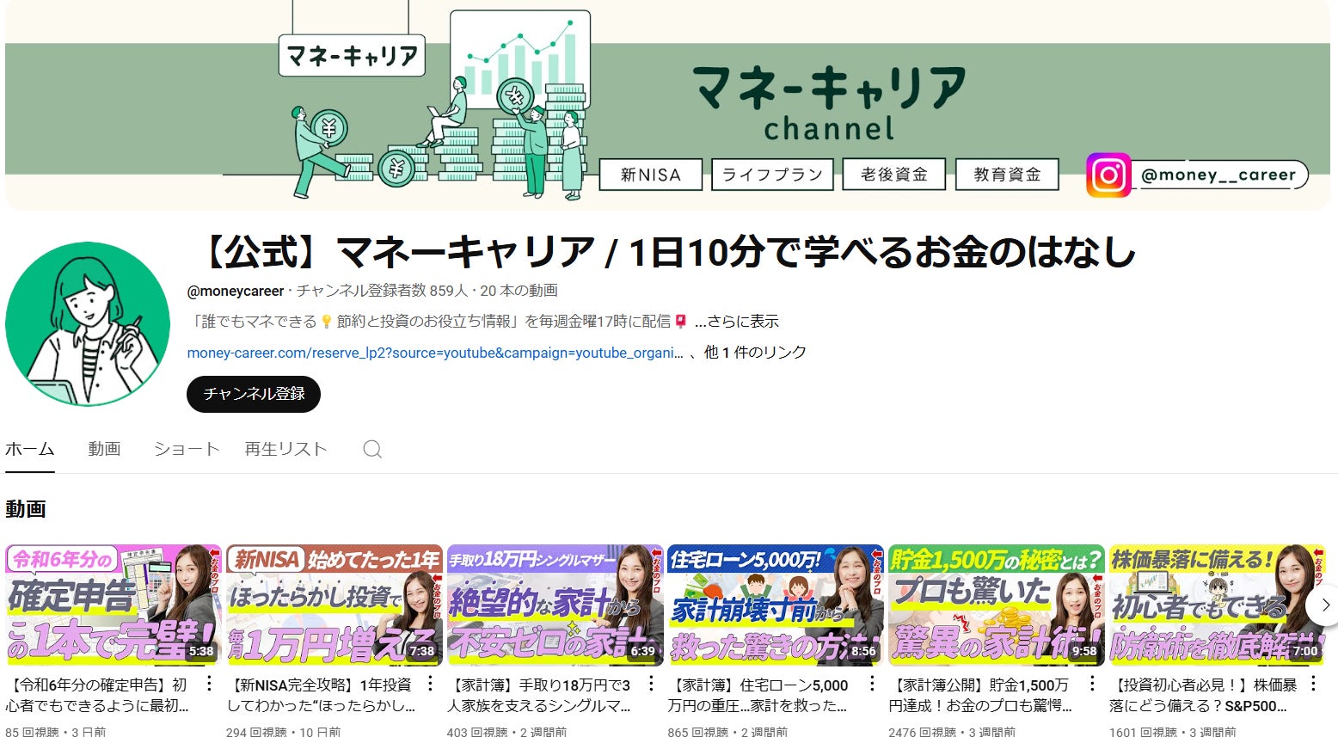The image size is (1338, 737).
Task: Open the channel search magnifier icon
Action: click(372, 449)
